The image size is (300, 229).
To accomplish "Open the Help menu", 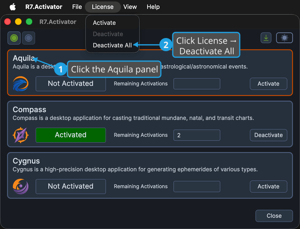I will click(x=153, y=7).
